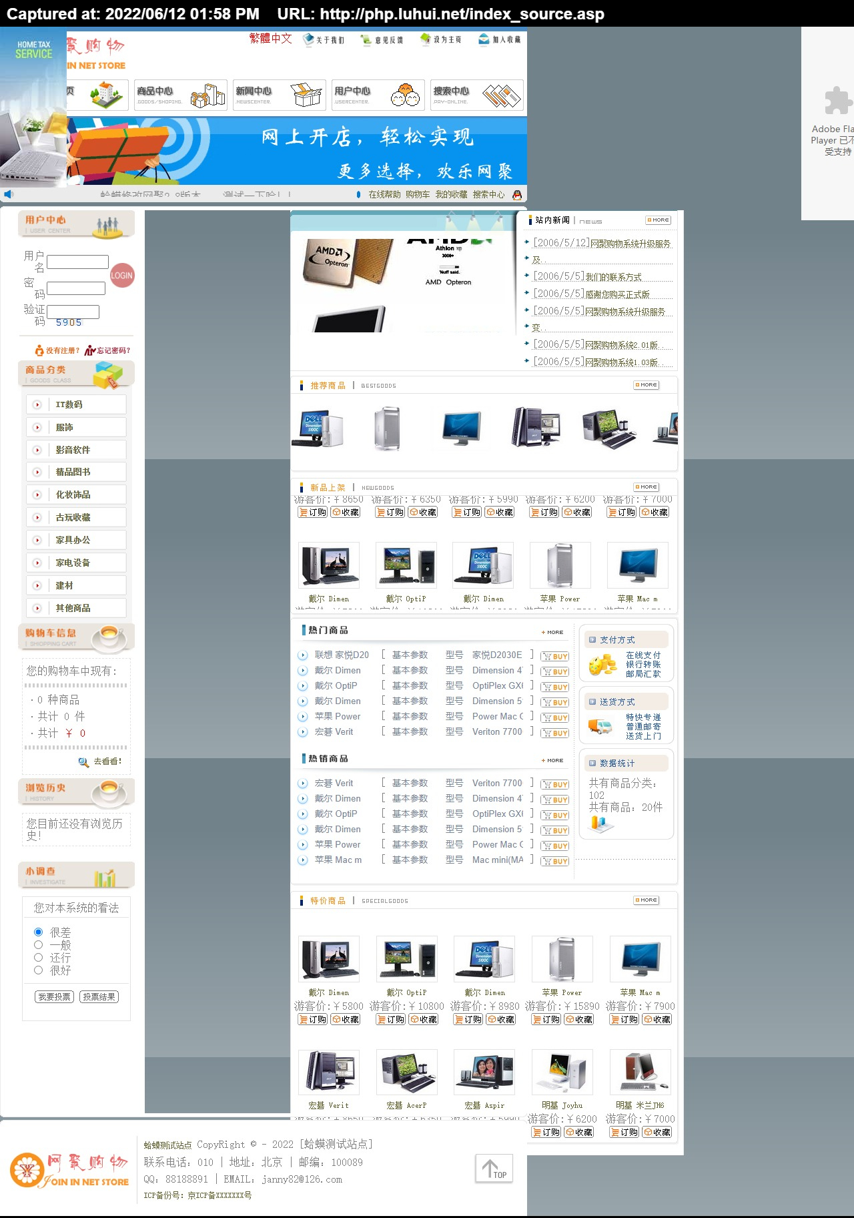Open the 用户中心 navigation item
Viewport: 854px width, 1218px height.
tap(378, 95)
